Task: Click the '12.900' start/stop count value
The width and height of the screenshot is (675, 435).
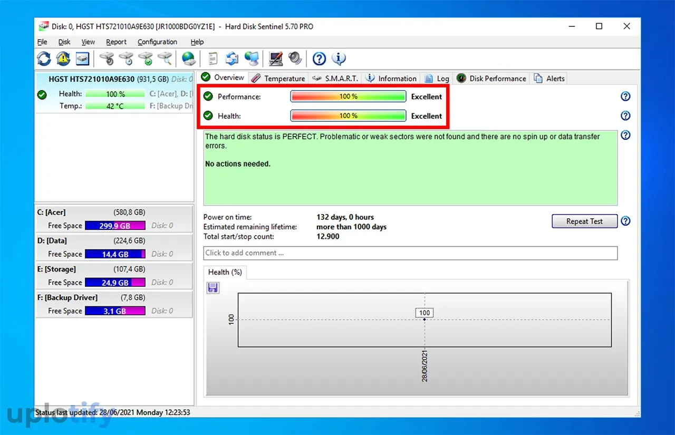Action: [328, 237]
